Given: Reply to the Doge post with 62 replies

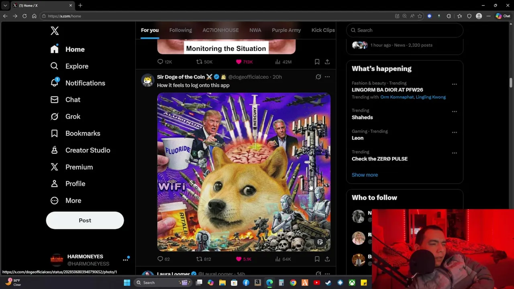Looking at the screenshot, I should [164, 259].
